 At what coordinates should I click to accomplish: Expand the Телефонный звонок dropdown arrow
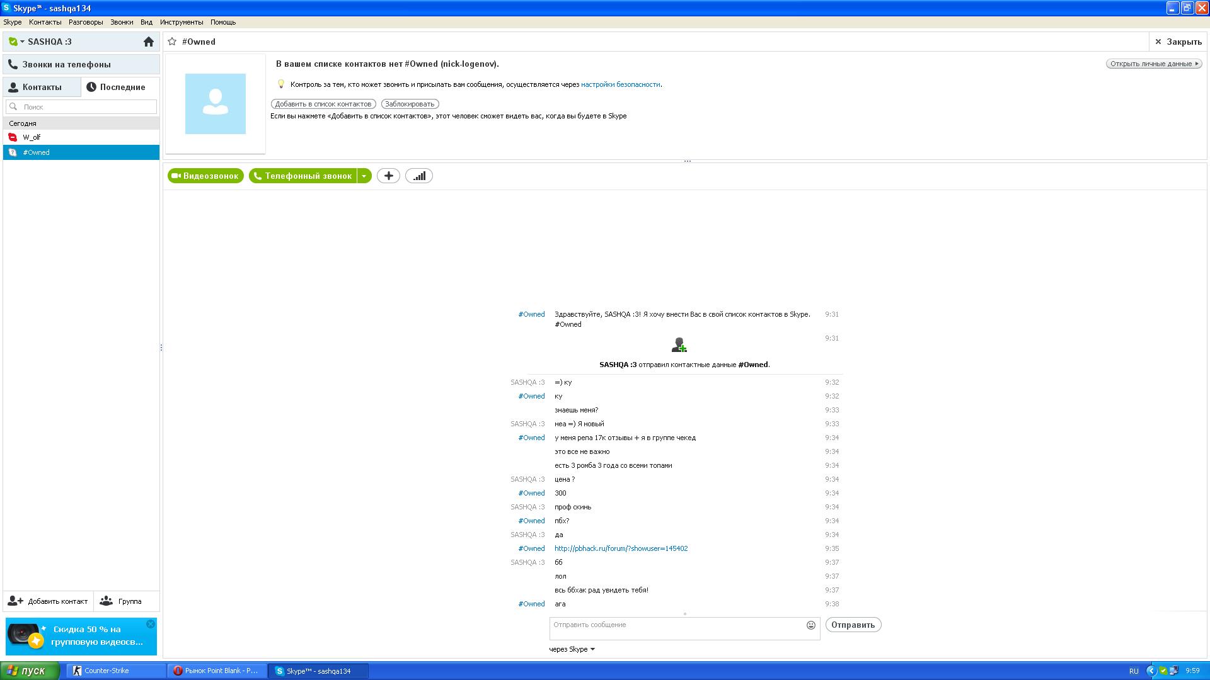pos(364,176)
